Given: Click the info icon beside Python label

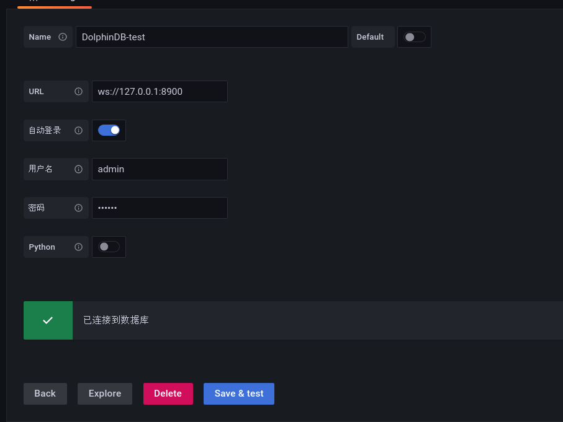Looking at the screenshot, I should pos(78,247).
